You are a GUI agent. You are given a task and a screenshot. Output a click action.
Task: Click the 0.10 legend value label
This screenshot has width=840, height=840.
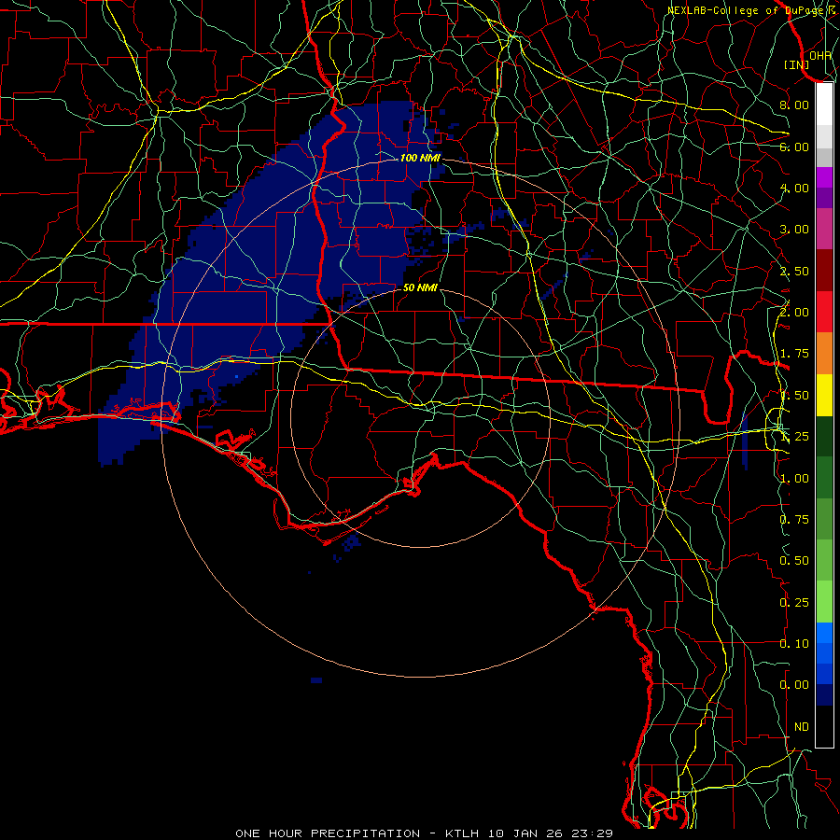click(794, 643)
